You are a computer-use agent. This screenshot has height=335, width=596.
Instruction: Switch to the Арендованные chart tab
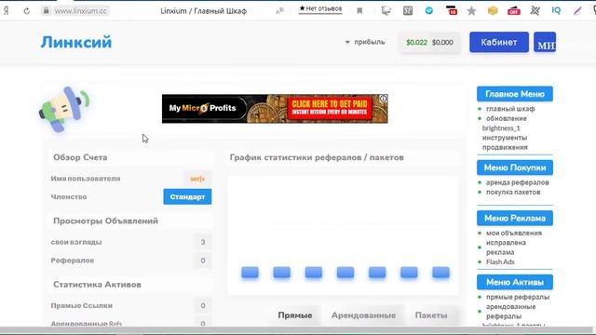coord(363,315)
